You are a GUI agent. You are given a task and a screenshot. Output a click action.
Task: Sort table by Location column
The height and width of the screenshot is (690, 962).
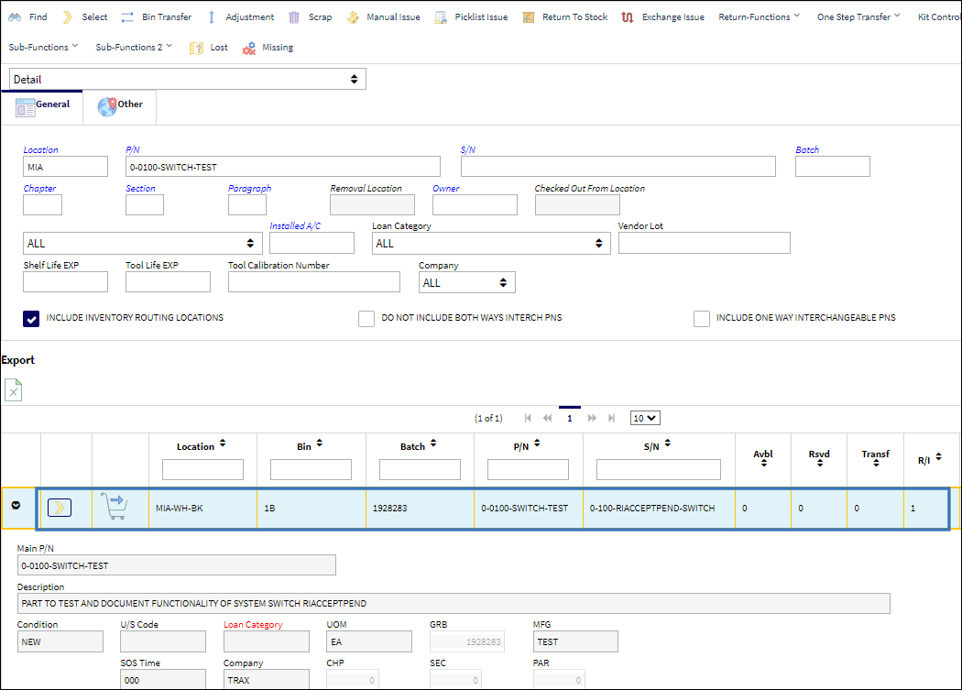tap(223, 444)
